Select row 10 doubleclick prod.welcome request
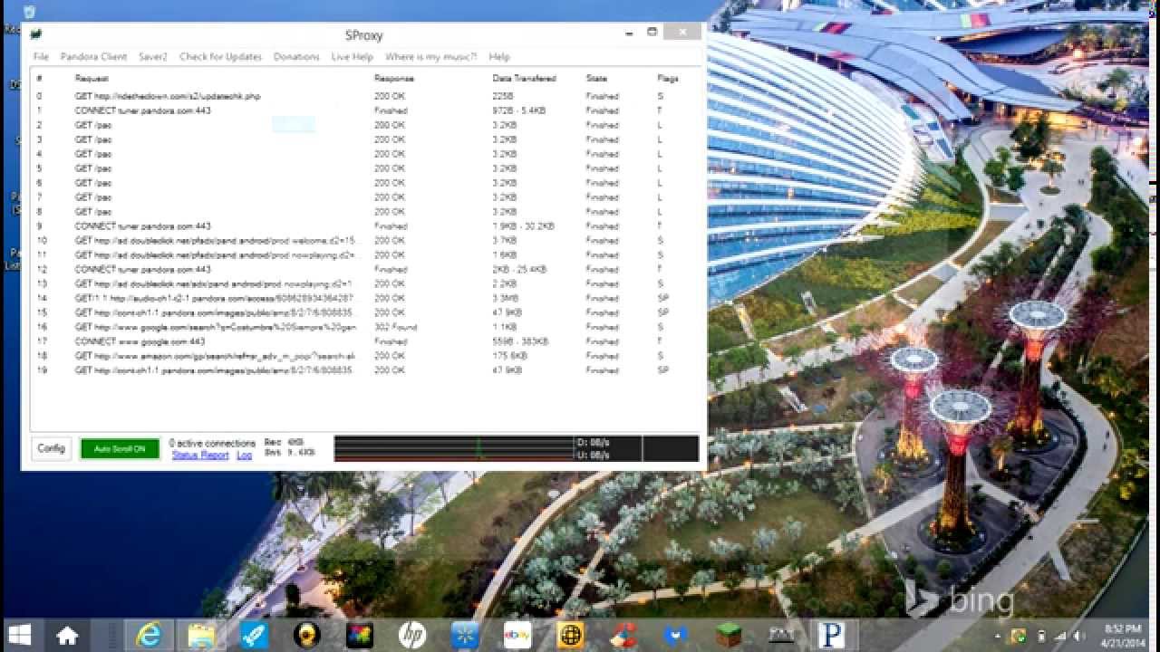The image size is (1160, 652). coord(366,241)
